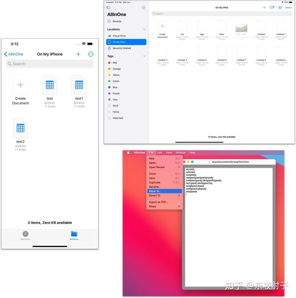Expand the Open Recent submenu
This screenshot has height=298, width=296.
click(164, 167)
